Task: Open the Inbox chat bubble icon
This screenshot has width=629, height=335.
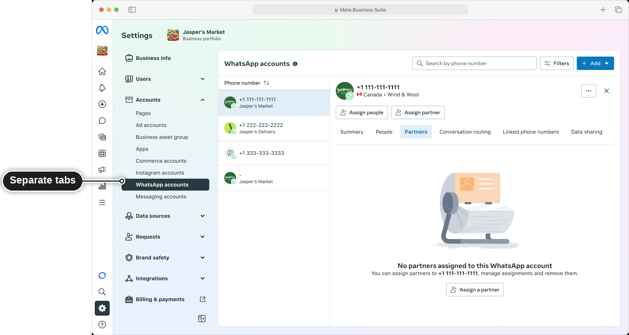Action: (x=102, y=121)
